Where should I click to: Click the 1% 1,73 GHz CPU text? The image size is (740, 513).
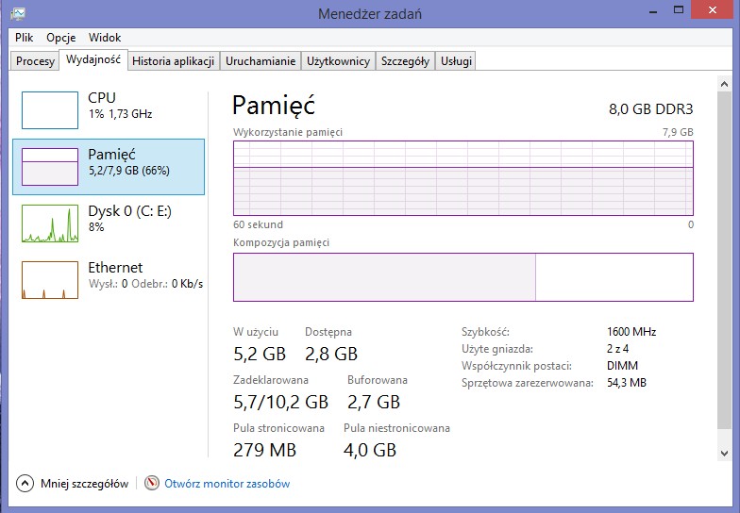(121, 114)
